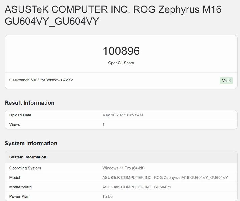
Task: Click the Result Information heading
Action: click(29, 103)
